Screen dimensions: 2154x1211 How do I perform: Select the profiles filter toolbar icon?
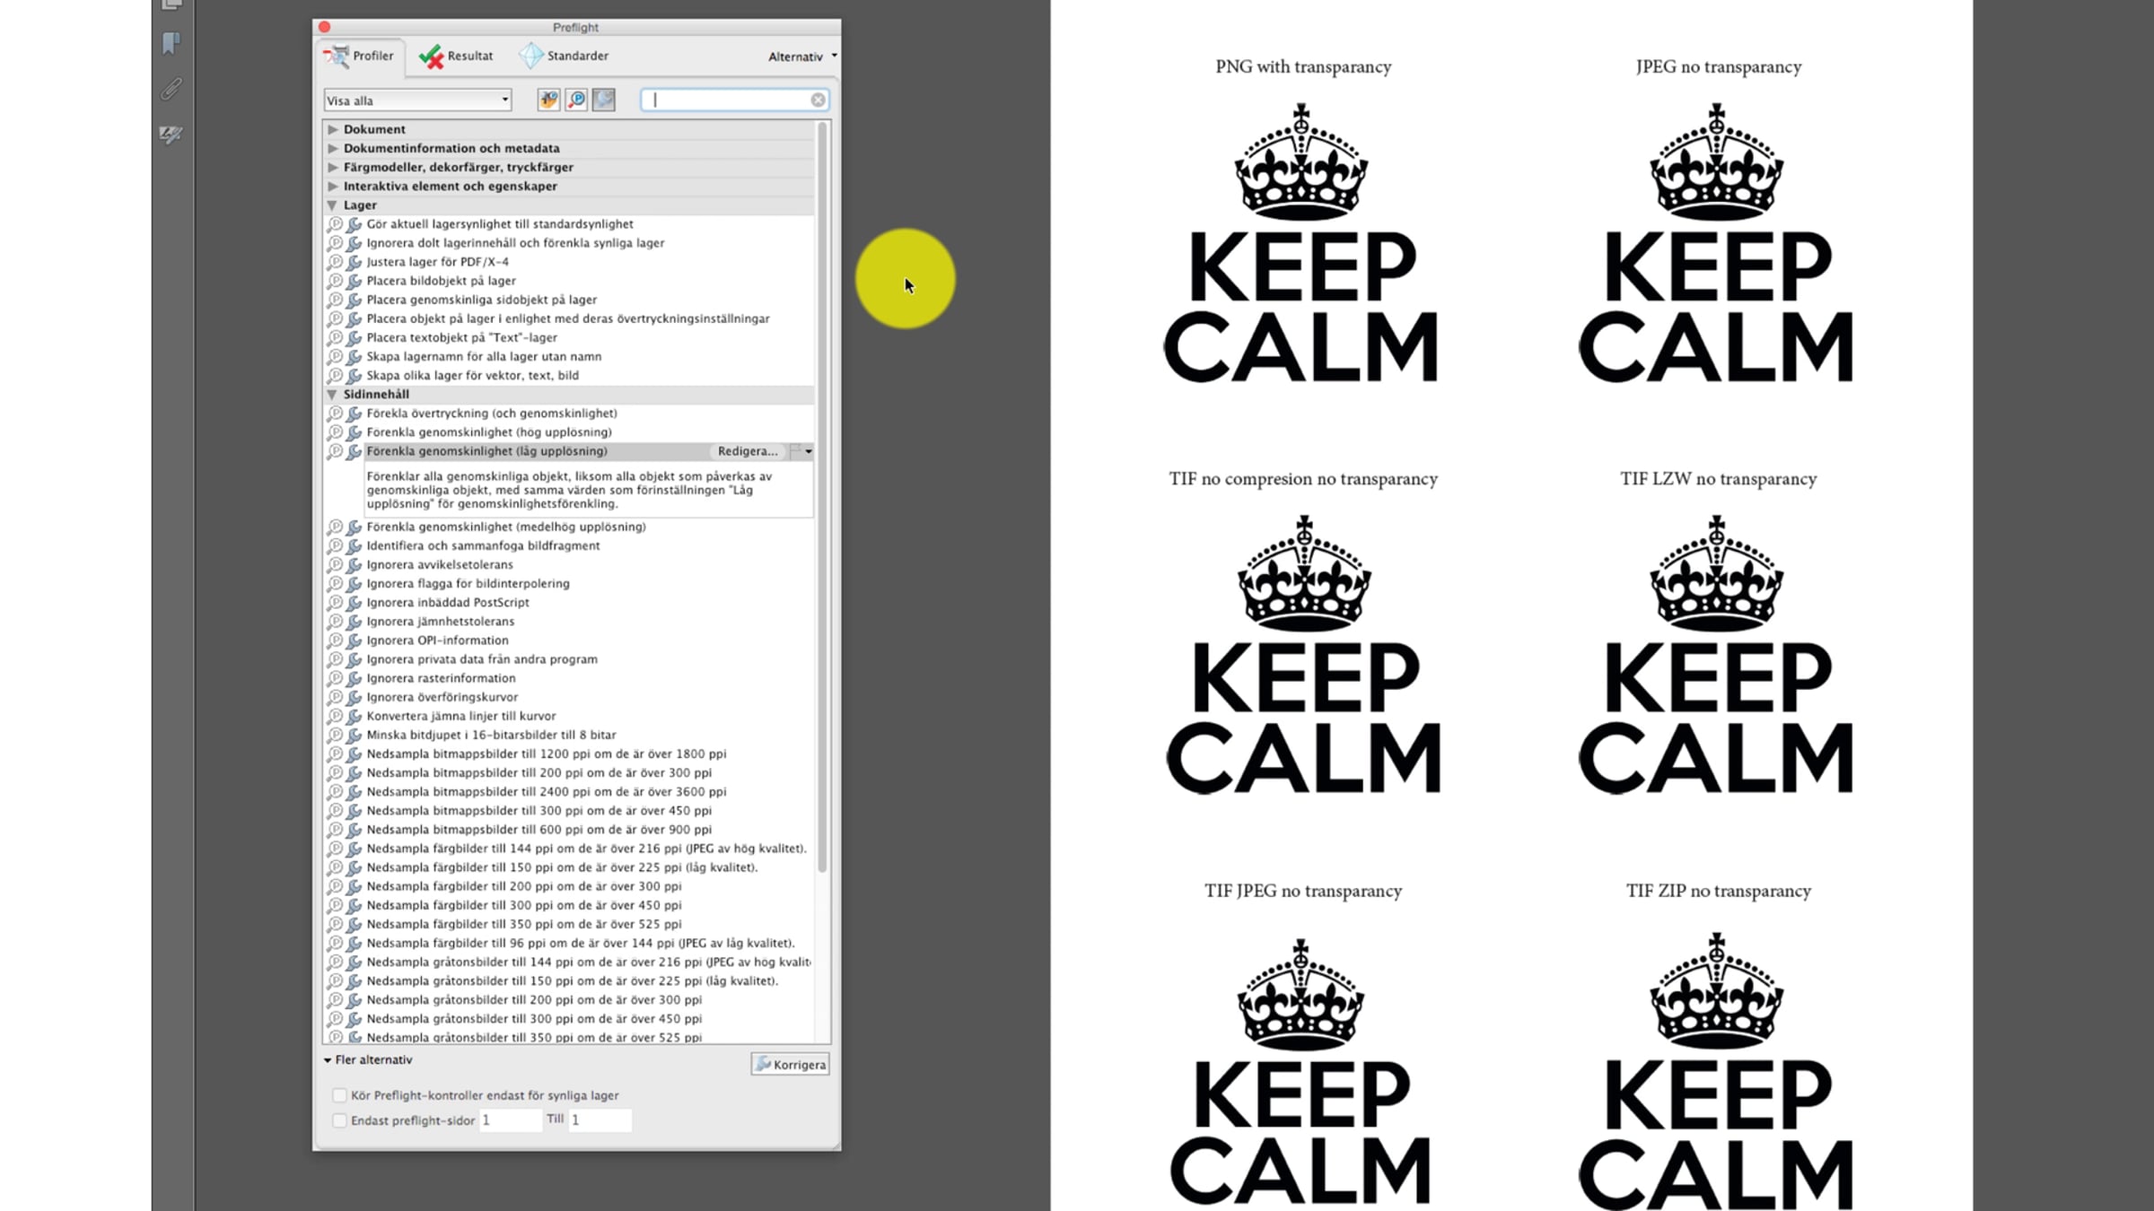click(x=548, y=100)
